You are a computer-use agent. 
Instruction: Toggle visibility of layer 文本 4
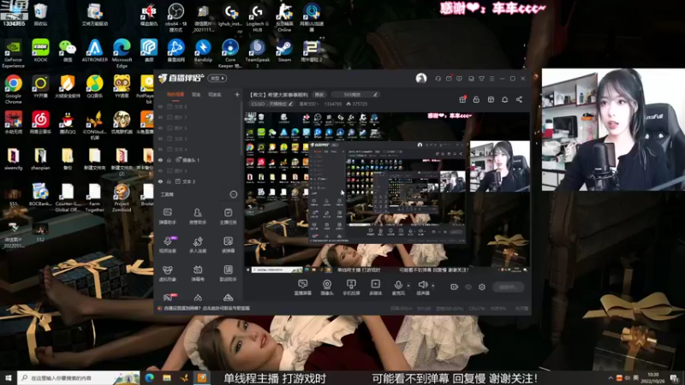point(160,149)
